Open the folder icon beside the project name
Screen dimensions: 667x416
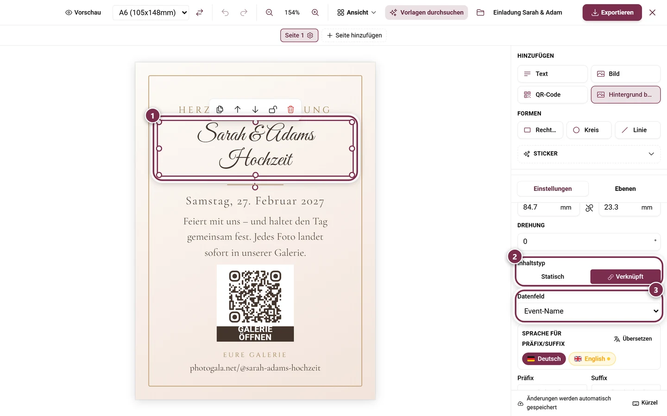480,12
